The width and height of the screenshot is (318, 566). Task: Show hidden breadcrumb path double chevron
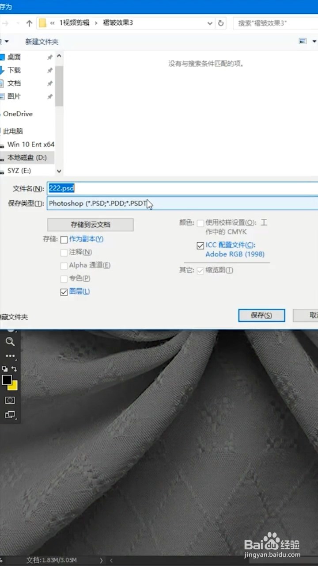53,23
